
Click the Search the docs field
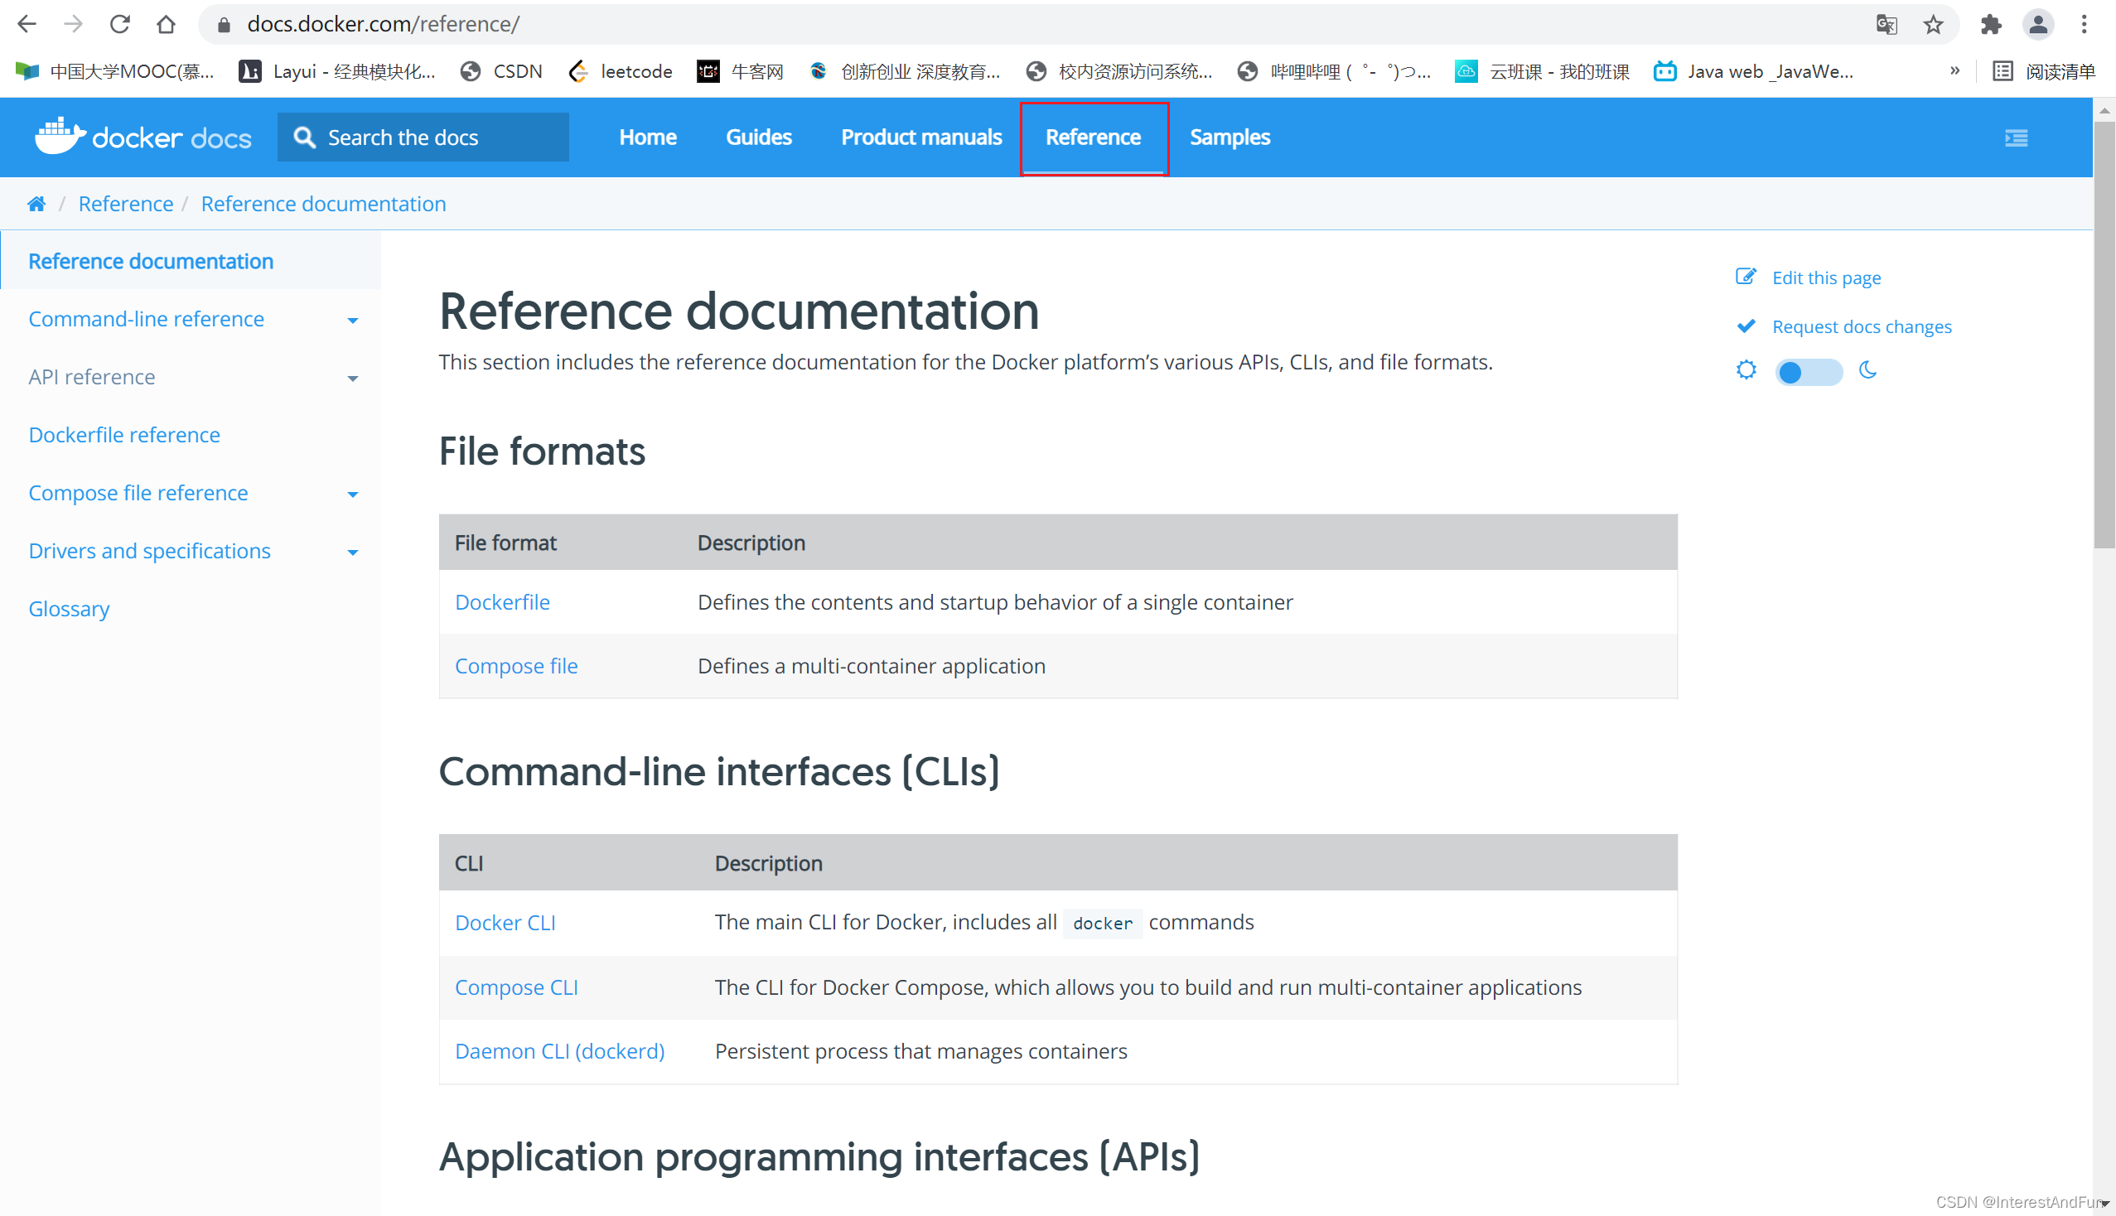[423, 137]
